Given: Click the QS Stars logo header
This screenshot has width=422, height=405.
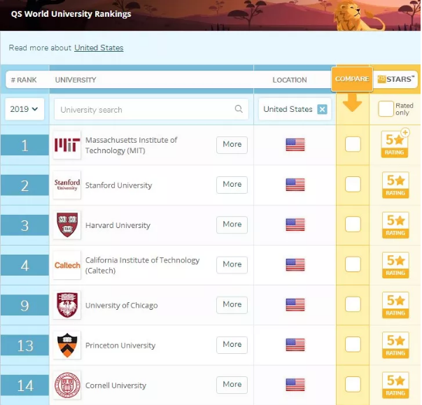Looking at the screenshot, I should 395,79.
